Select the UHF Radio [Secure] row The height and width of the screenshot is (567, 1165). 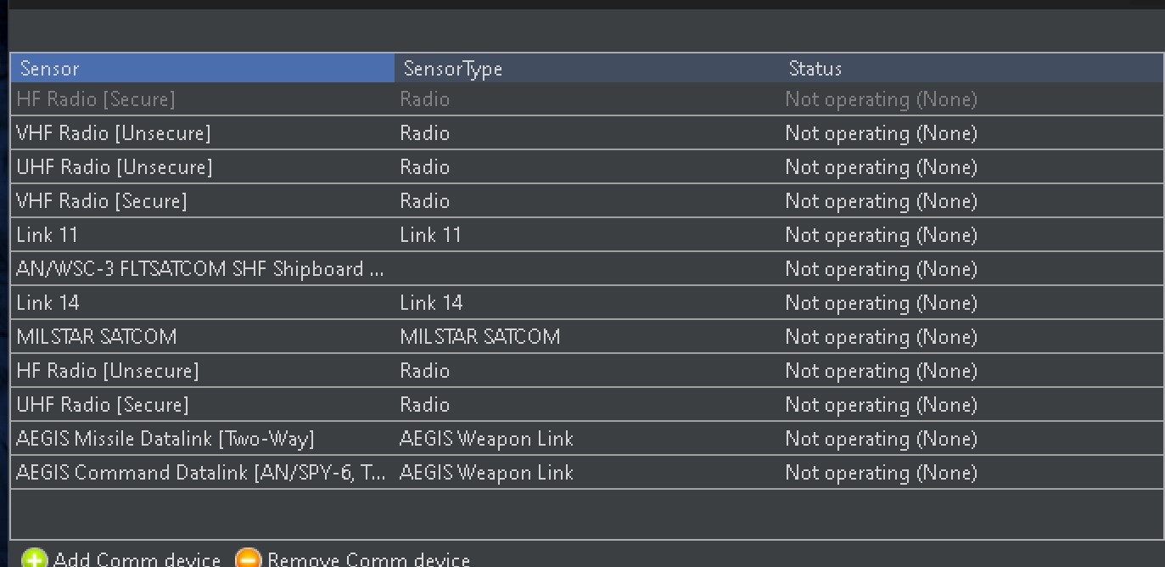coord(170,405)
